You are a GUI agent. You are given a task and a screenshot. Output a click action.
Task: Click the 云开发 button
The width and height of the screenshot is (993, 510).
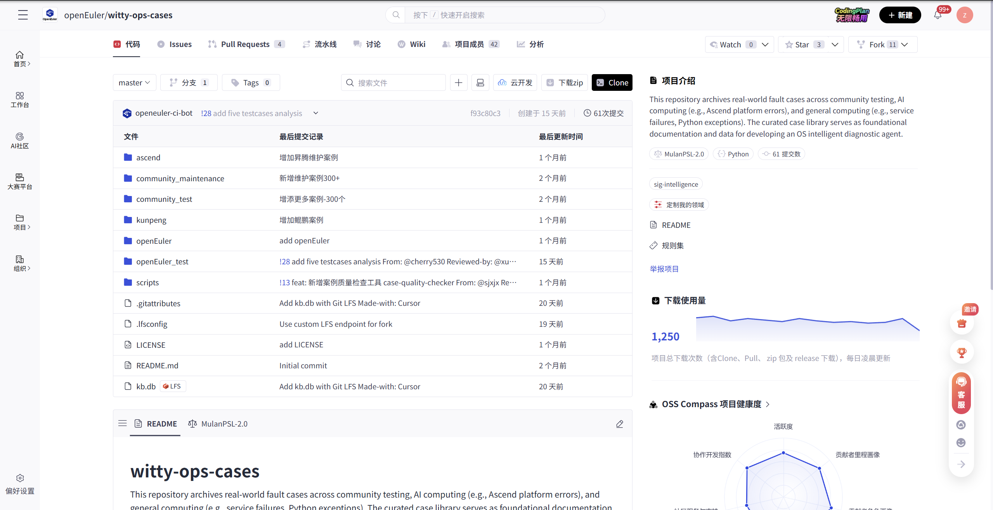pyautogui.click(x=515, y=83)
